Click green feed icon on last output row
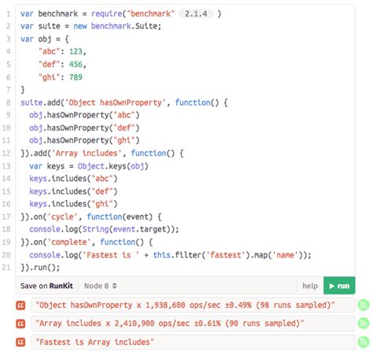The height and width of the screenshot is (352, 373). (x=364, y=342)
